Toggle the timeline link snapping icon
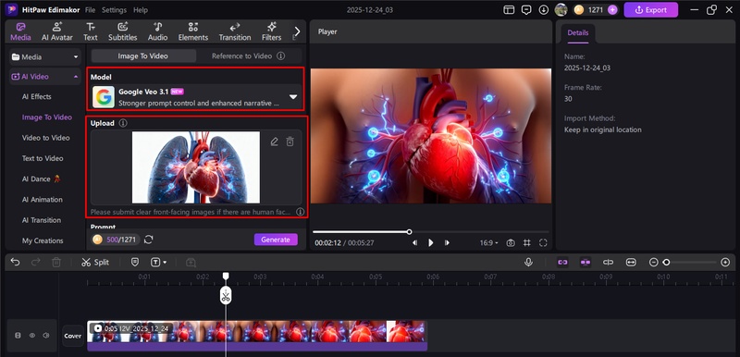This screenshot has height=357, width=740. tap(562, 263)
